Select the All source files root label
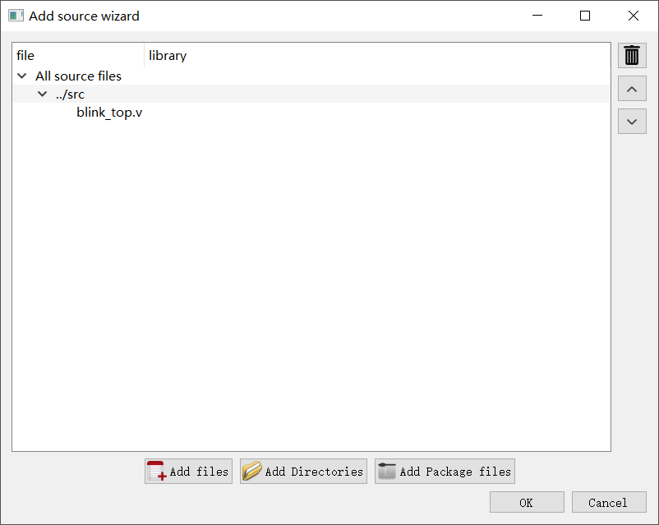This screenshot has height=525, width=659. [x=78, y=76]
